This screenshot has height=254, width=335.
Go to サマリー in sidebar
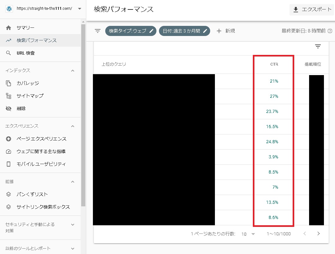tap(25, 28)
